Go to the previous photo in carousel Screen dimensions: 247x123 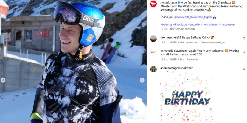point(3,80)
